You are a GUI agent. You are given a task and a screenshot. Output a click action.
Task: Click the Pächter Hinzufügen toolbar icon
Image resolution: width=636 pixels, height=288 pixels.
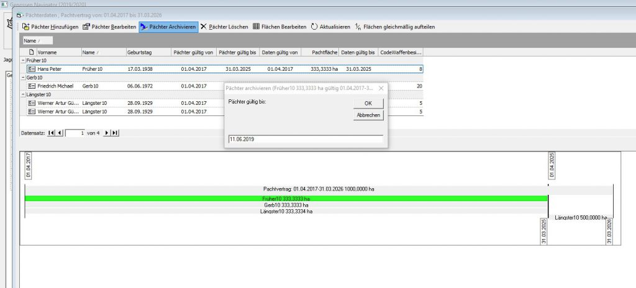pos(26,27)
